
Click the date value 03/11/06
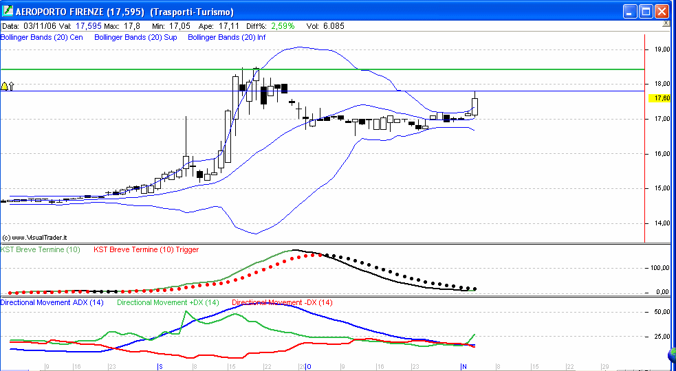(x=40, y=26)
